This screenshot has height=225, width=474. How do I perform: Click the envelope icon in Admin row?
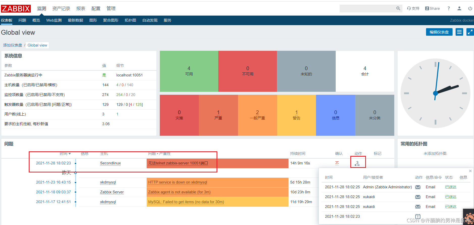point(418,187)
